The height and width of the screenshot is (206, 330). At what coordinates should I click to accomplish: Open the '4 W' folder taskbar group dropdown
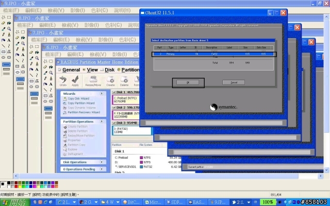coord(118,202)
